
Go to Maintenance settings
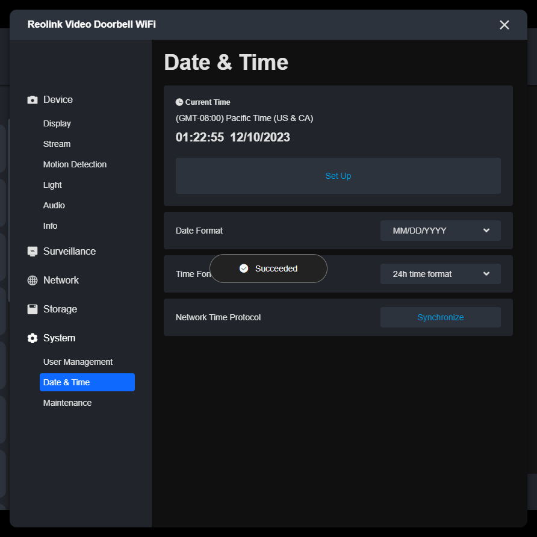(67, 403)
